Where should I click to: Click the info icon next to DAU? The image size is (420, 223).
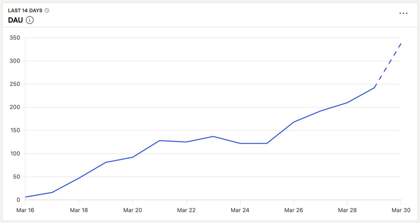point(30,20)
